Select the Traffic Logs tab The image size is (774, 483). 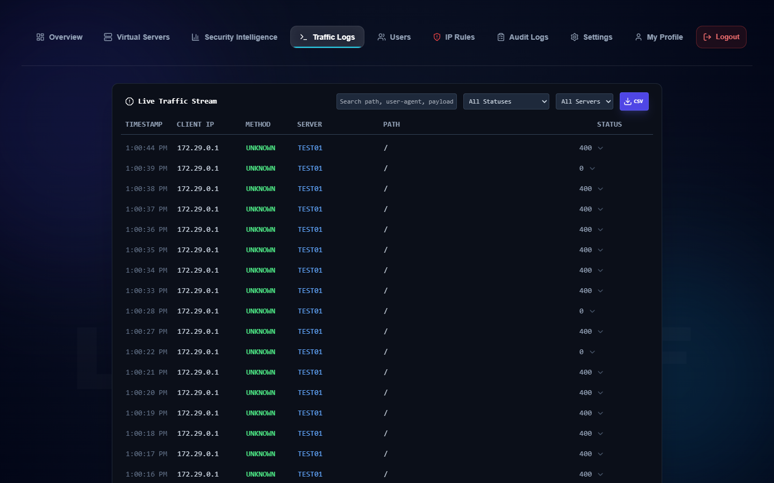click(x=327, y=37)
